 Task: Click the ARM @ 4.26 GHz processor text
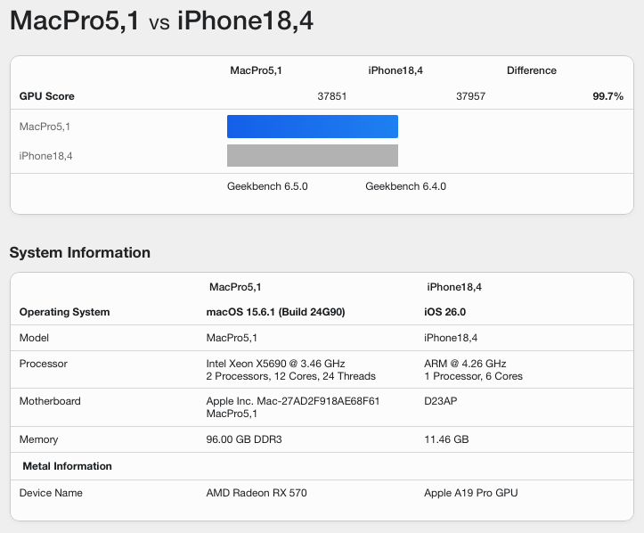(x=466, y=364)
